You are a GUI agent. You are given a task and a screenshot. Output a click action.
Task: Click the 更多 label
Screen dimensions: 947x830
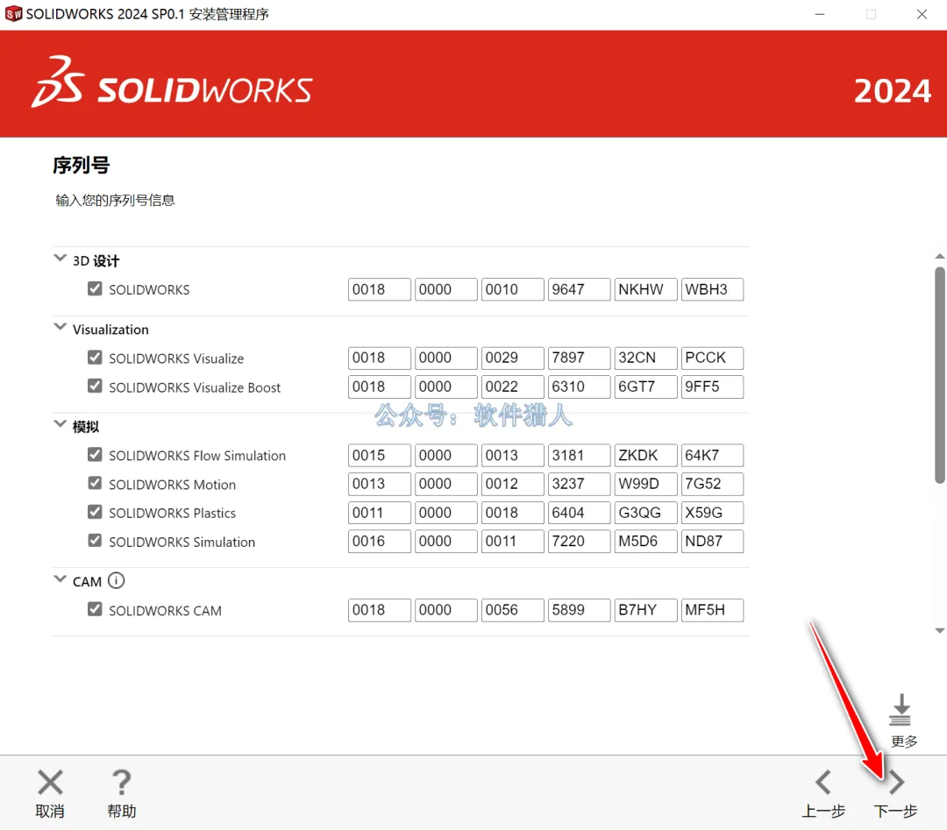904,741
